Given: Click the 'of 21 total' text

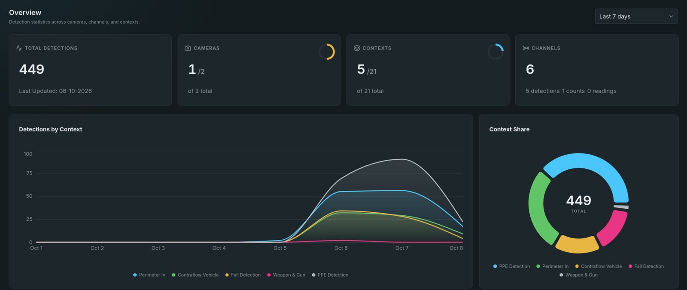Looking at the screenshot, I should pos(370,91).
